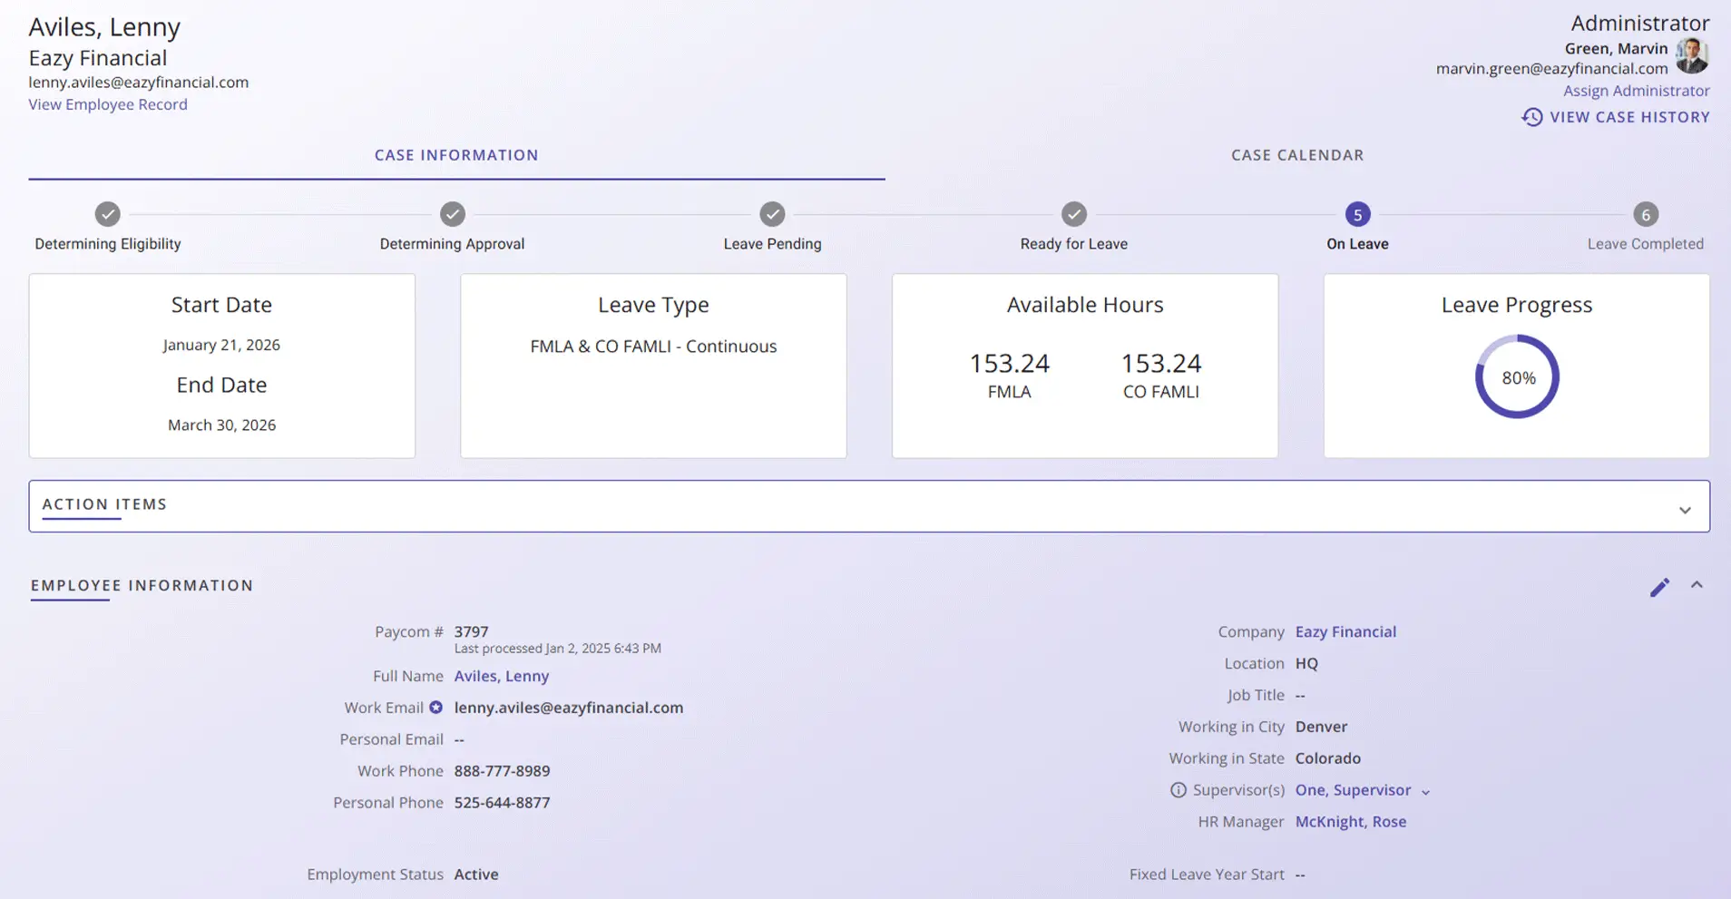The height and width of the screenshot is (899, 1731).
Task: Select step 6 Leave Completed circle
Action: click(1646, 214)
